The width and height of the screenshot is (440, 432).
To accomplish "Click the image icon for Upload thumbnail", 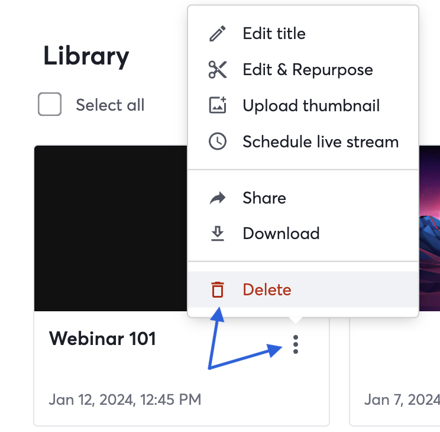I will point(218,105).
